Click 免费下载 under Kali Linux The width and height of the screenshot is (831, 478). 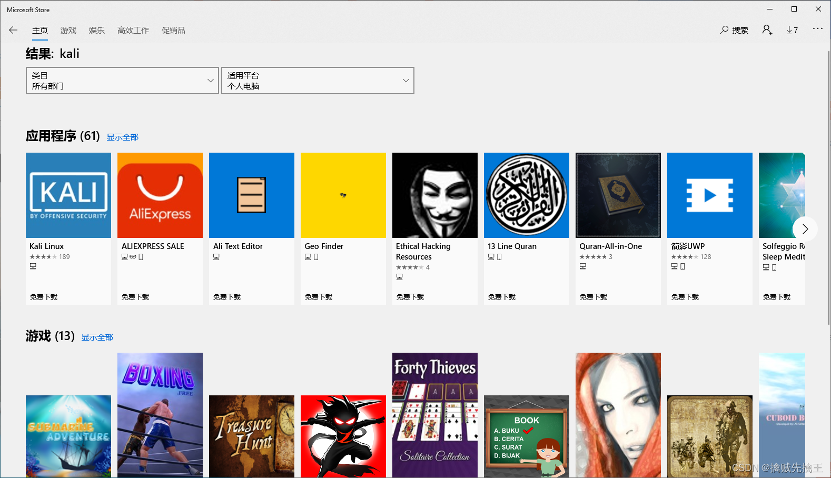(44, 297)
